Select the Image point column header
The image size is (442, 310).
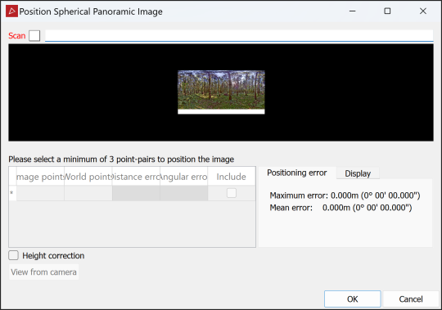(x=40, y=177)
